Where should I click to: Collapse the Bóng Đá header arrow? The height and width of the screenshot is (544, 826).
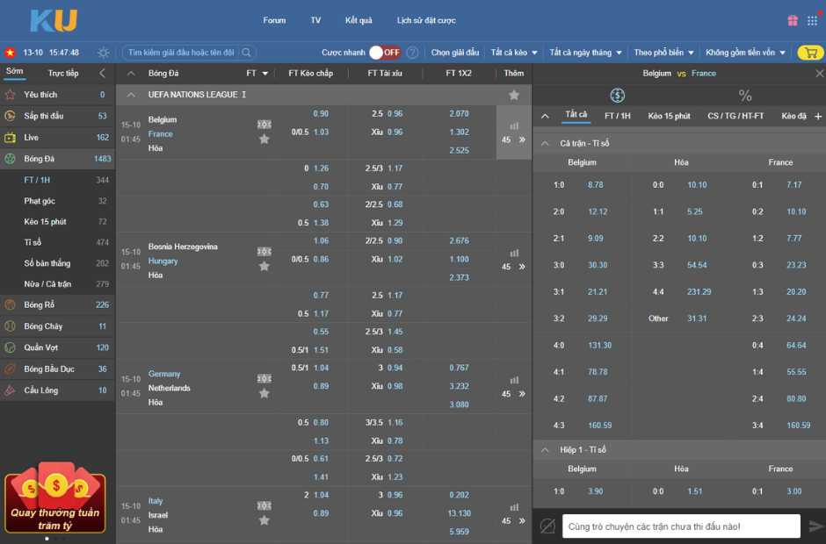pos(131,73)
